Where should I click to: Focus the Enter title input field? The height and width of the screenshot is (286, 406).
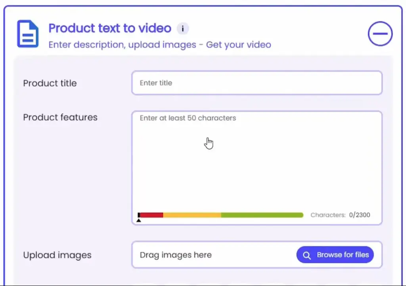pyautogui.click(x=257, y=83)
